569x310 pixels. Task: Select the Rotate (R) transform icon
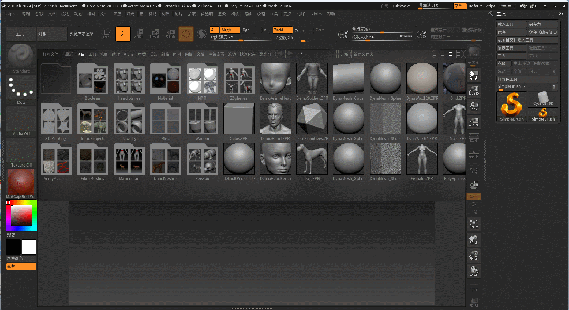tap(170, 34)
